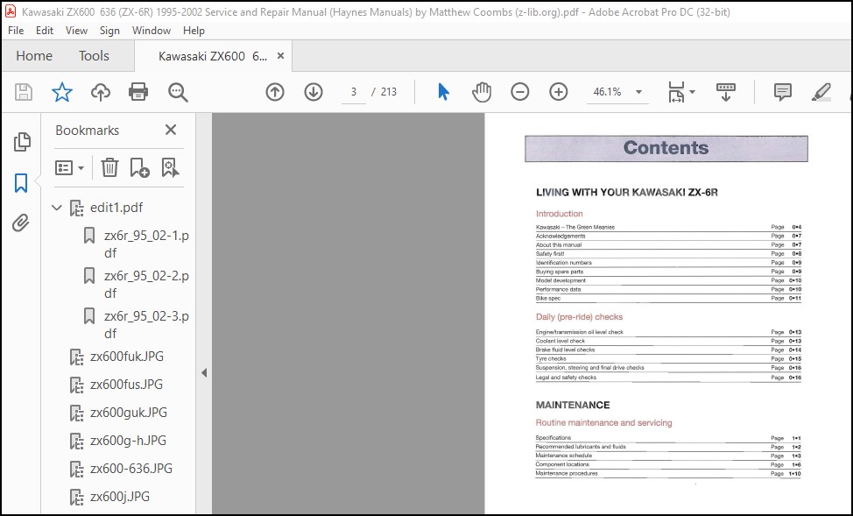Close the Bookmarks panel with the X
The image size is (853, 516).
pos(171,130)
